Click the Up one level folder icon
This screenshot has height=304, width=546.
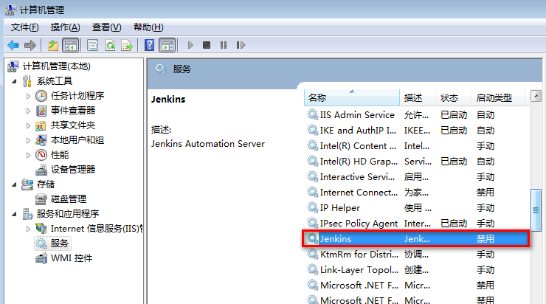point(53,45)
